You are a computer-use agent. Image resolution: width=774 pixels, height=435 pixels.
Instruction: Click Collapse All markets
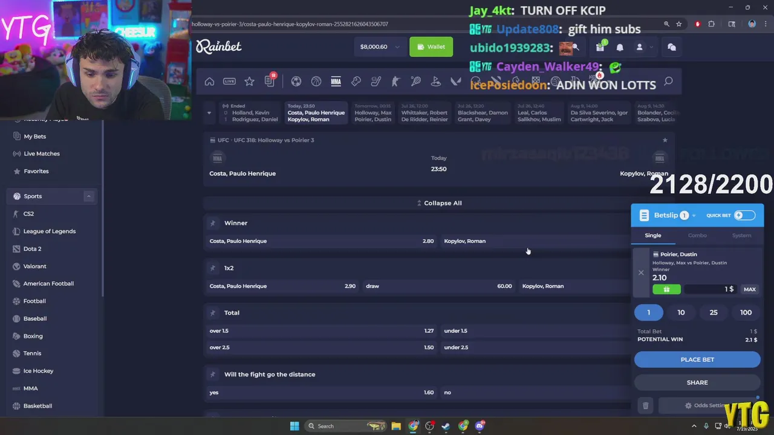coord(440,203)
